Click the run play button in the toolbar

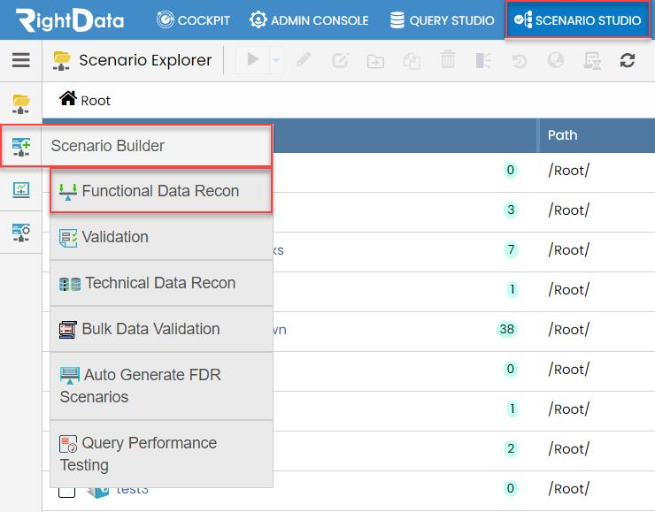click(x=254, y=60)
